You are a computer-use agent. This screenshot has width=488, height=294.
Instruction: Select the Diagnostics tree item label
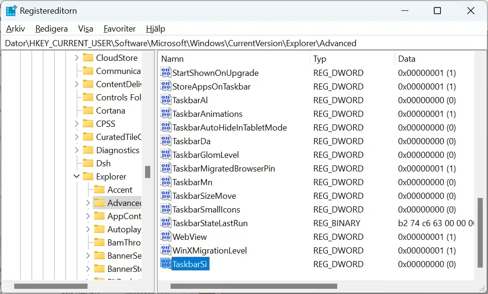click(x=118, y=150)
